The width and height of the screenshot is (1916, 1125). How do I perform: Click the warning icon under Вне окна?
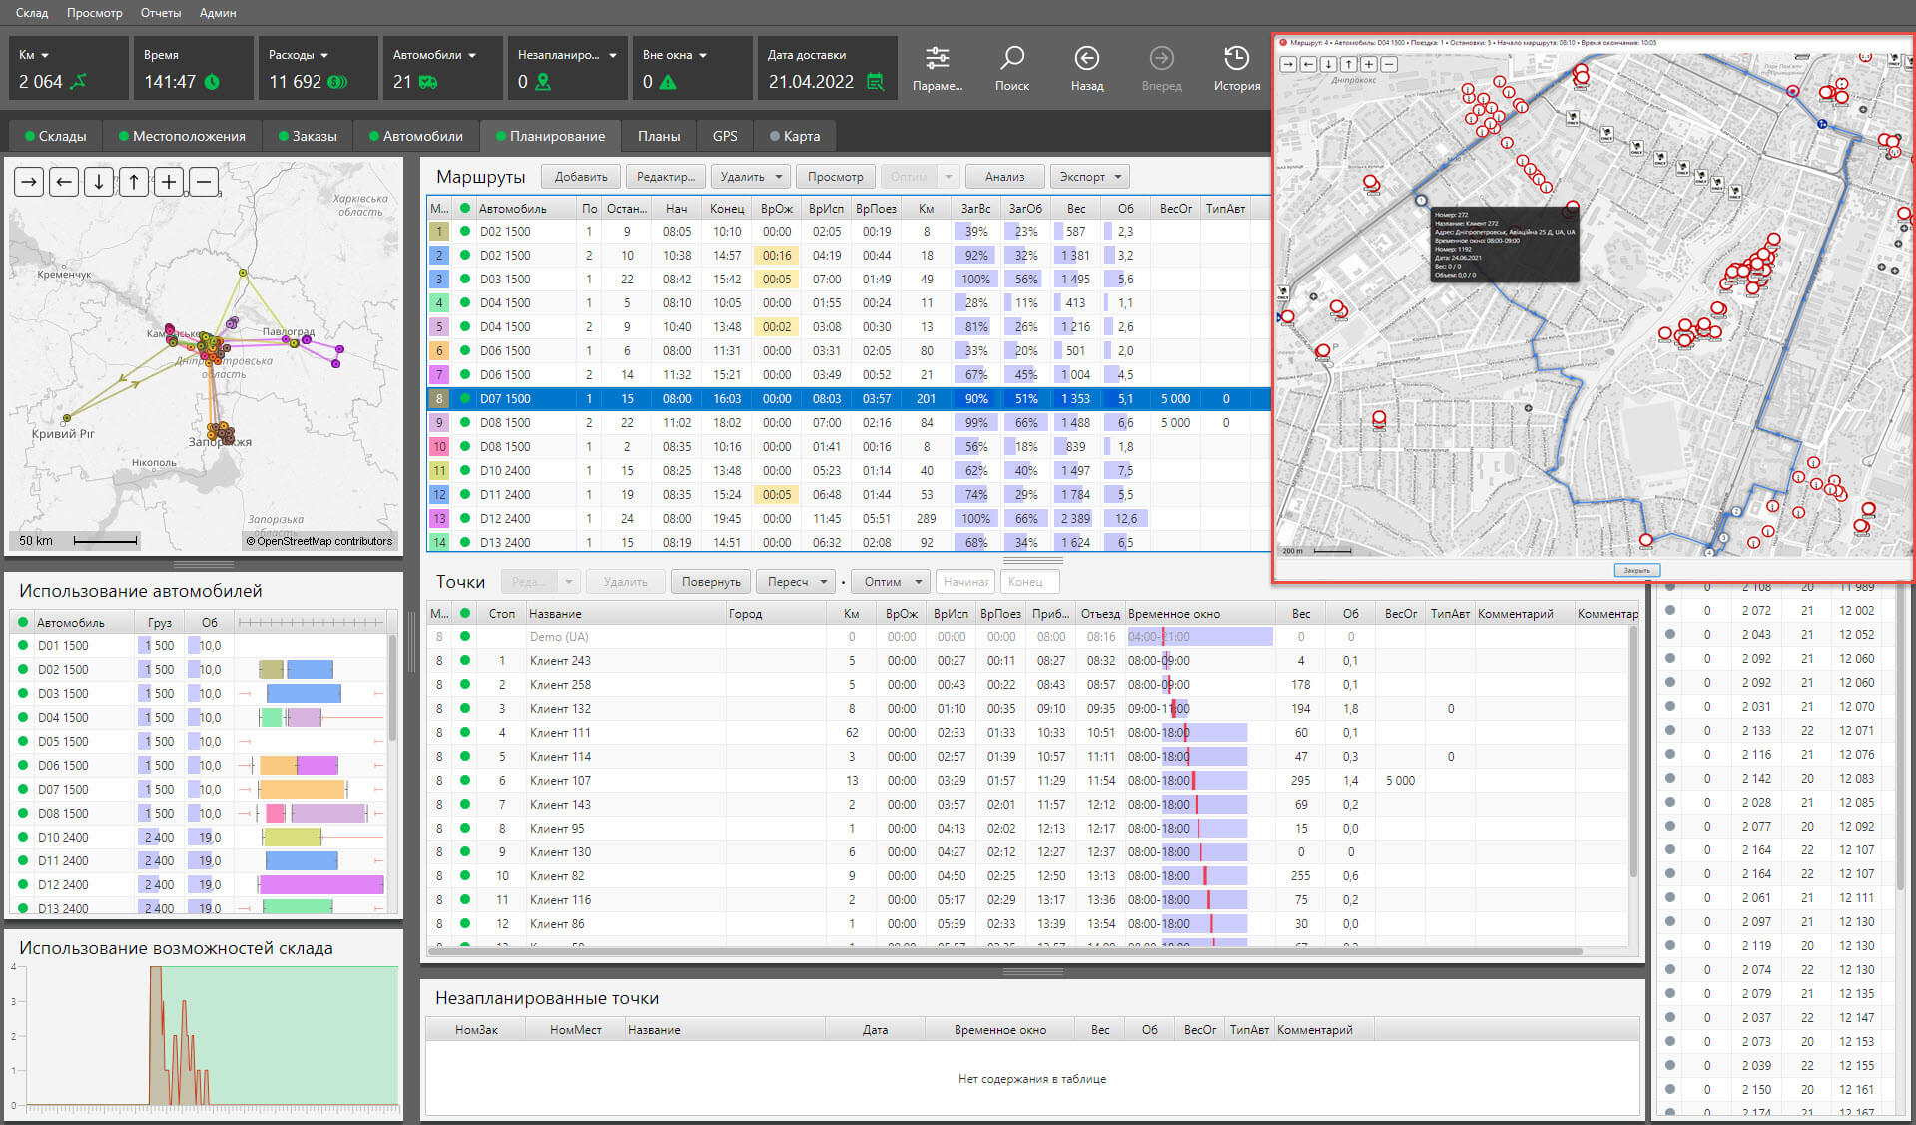tap(668, 82)
